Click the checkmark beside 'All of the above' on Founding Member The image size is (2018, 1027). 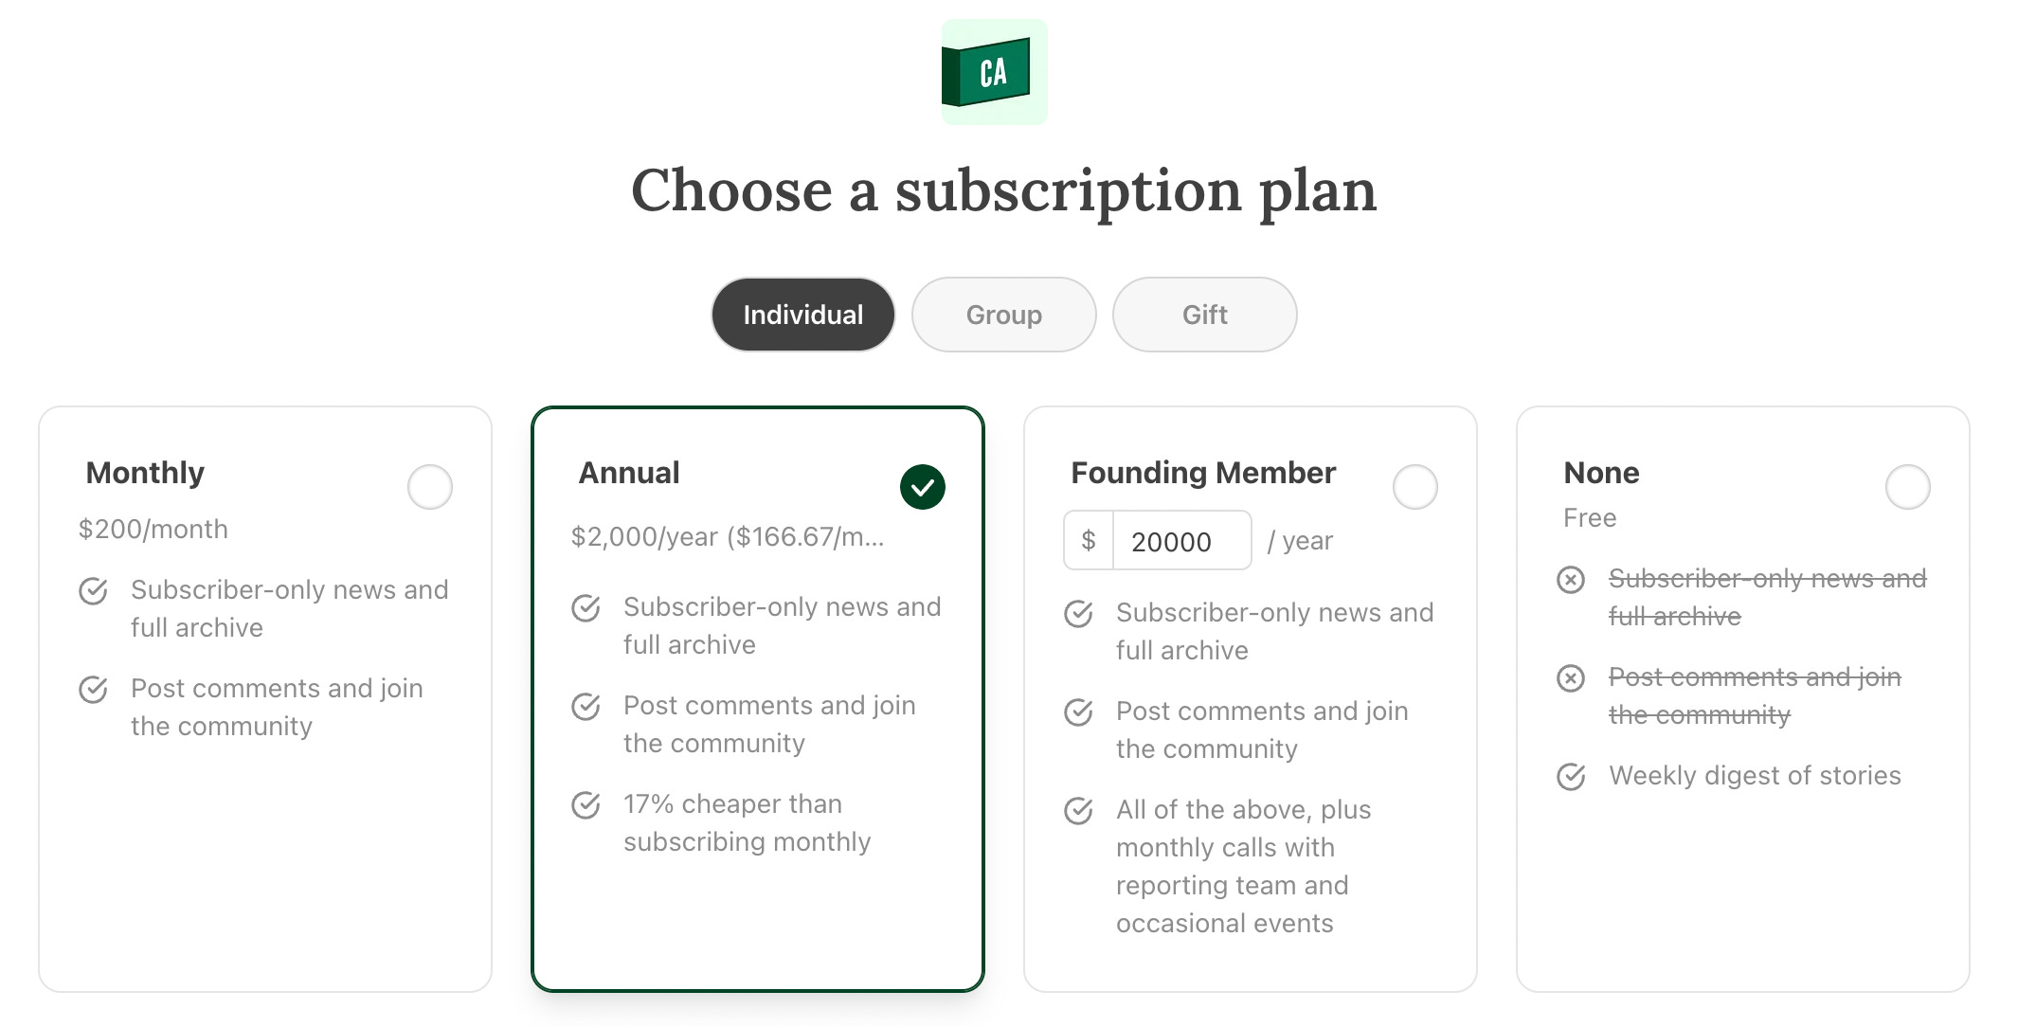[1078, 811]
